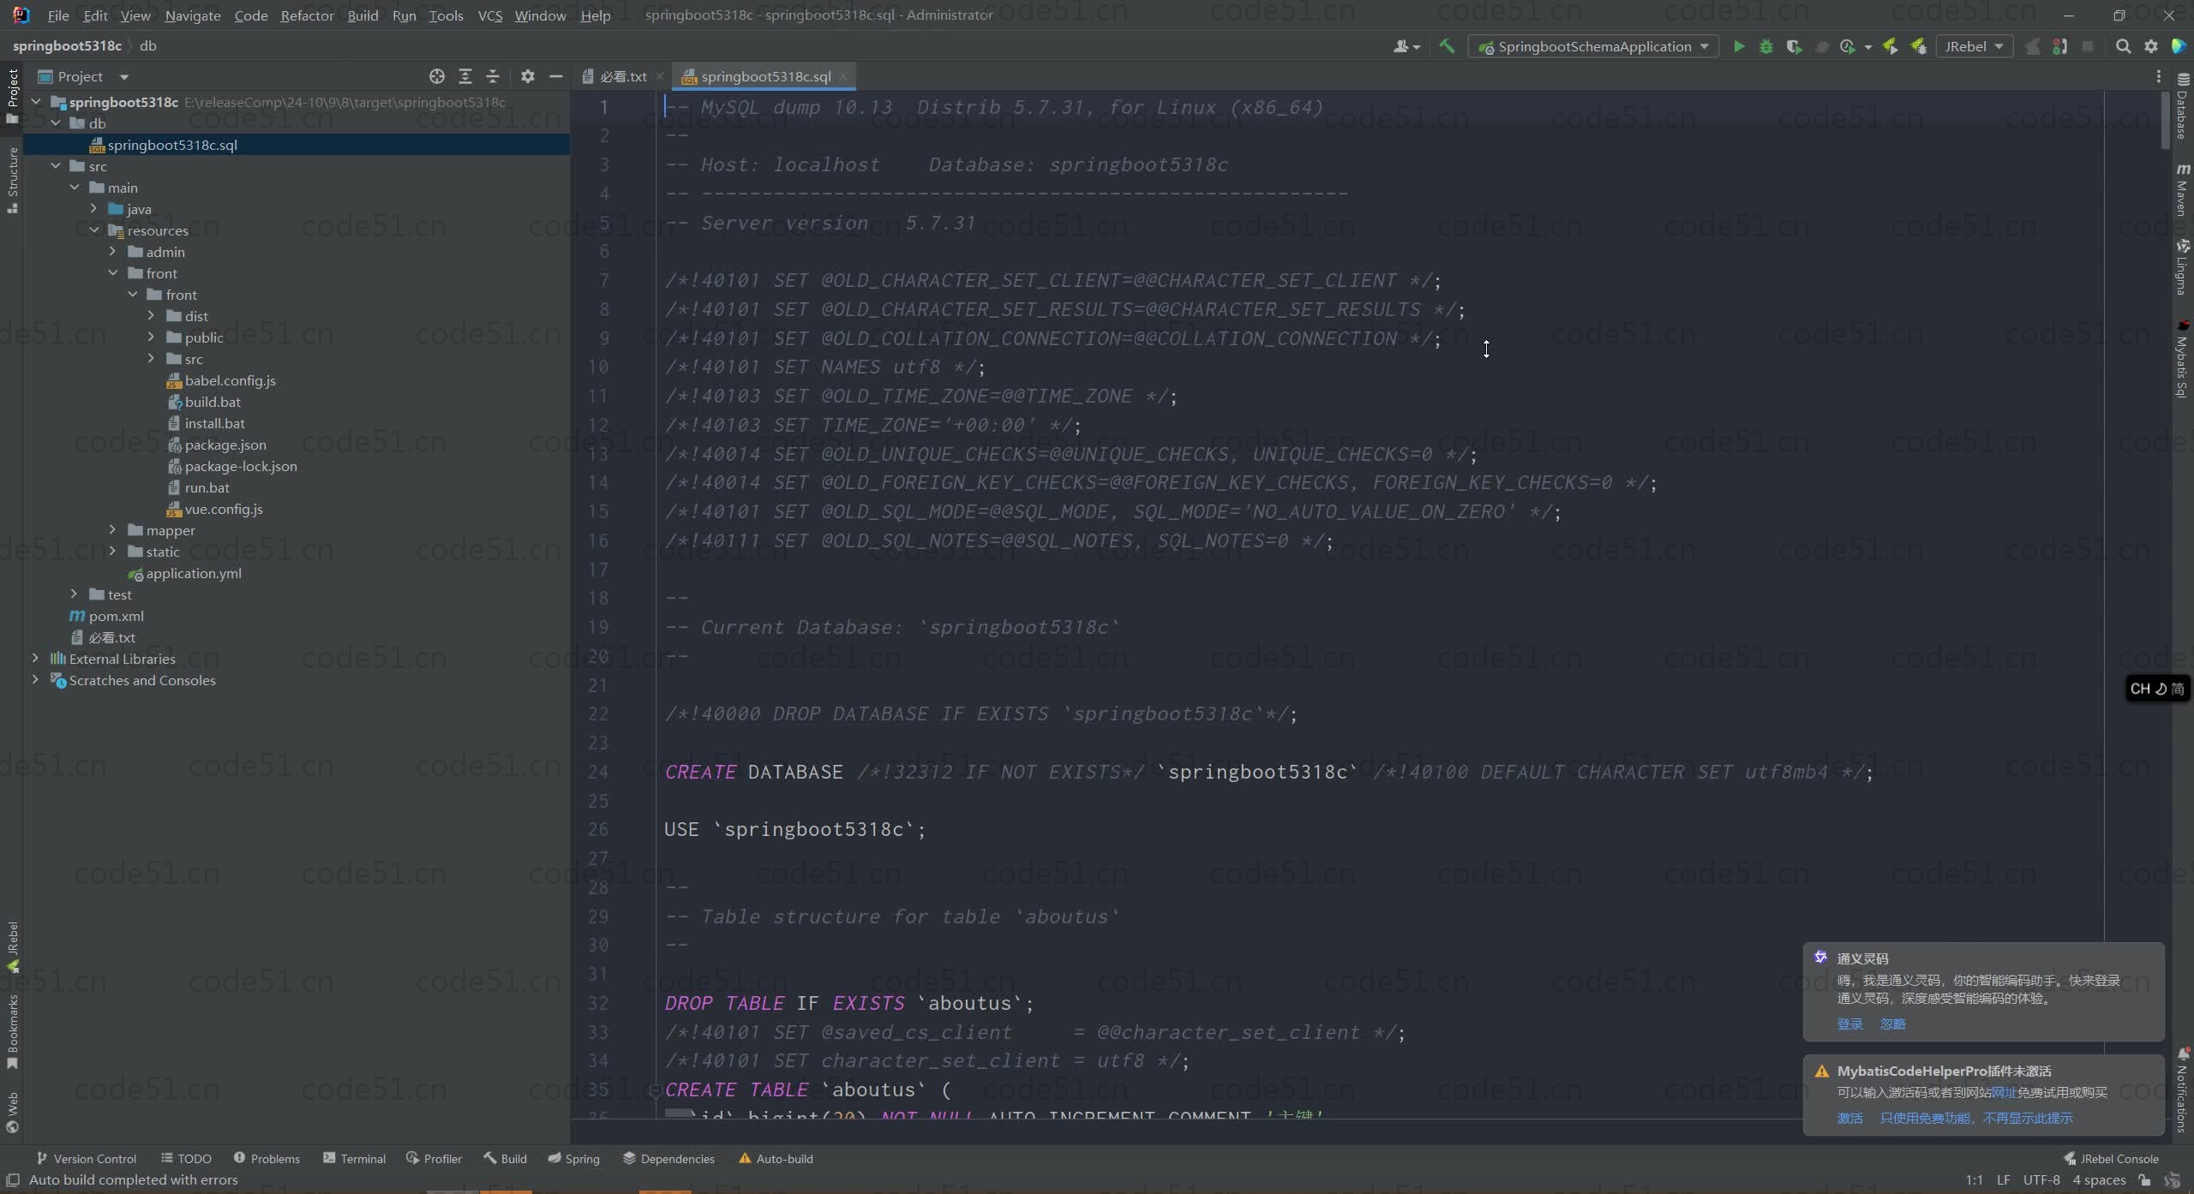Collapse all in the Project panel
Image resolution: width=2194 pixels, height=1194 pixels.
click(x=493, y=76)
